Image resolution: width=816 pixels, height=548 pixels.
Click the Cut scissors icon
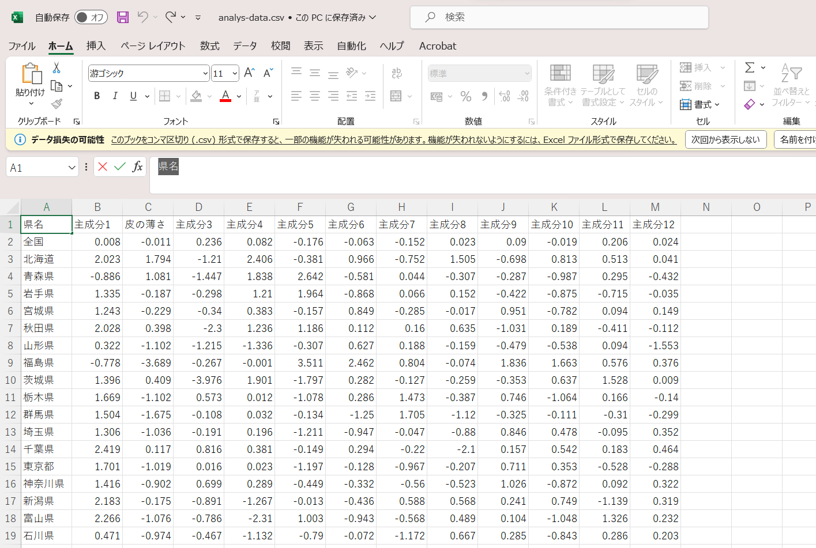tap(57, 68)
